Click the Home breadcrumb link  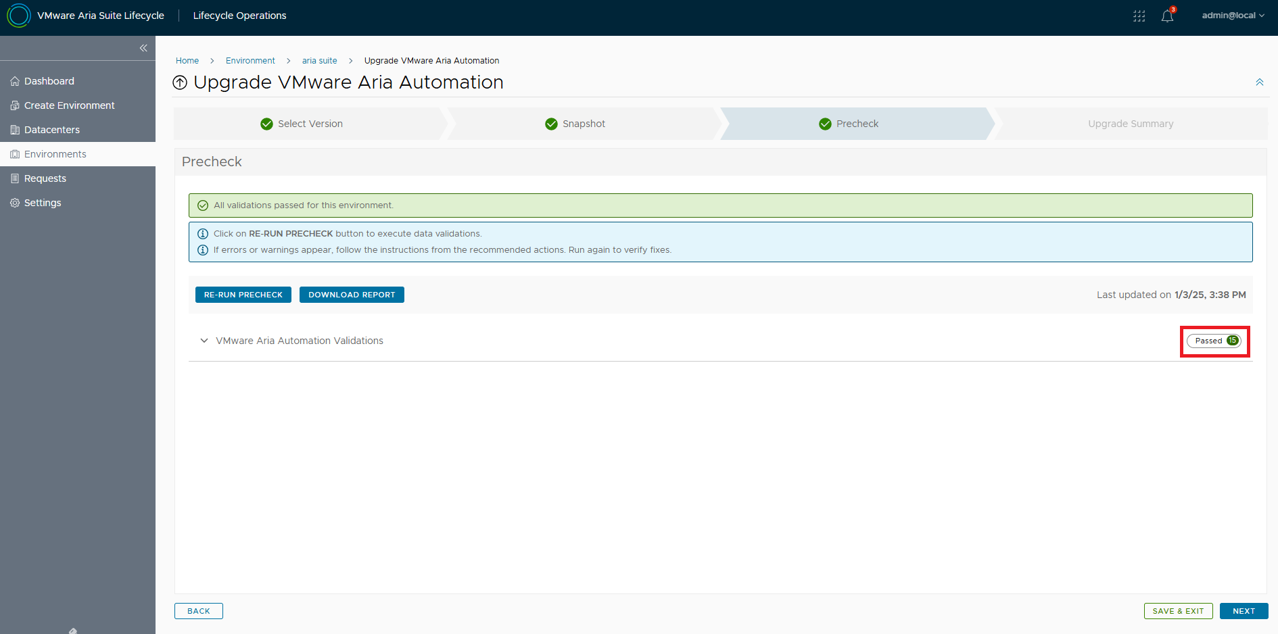click(x=187, y=61)
